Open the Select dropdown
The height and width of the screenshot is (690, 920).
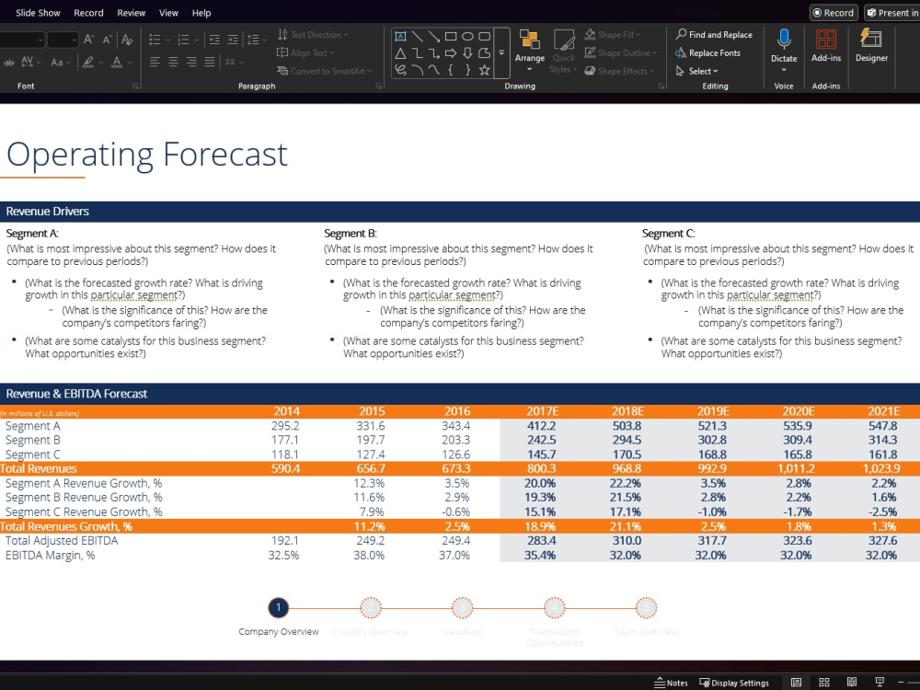point(697,71)
